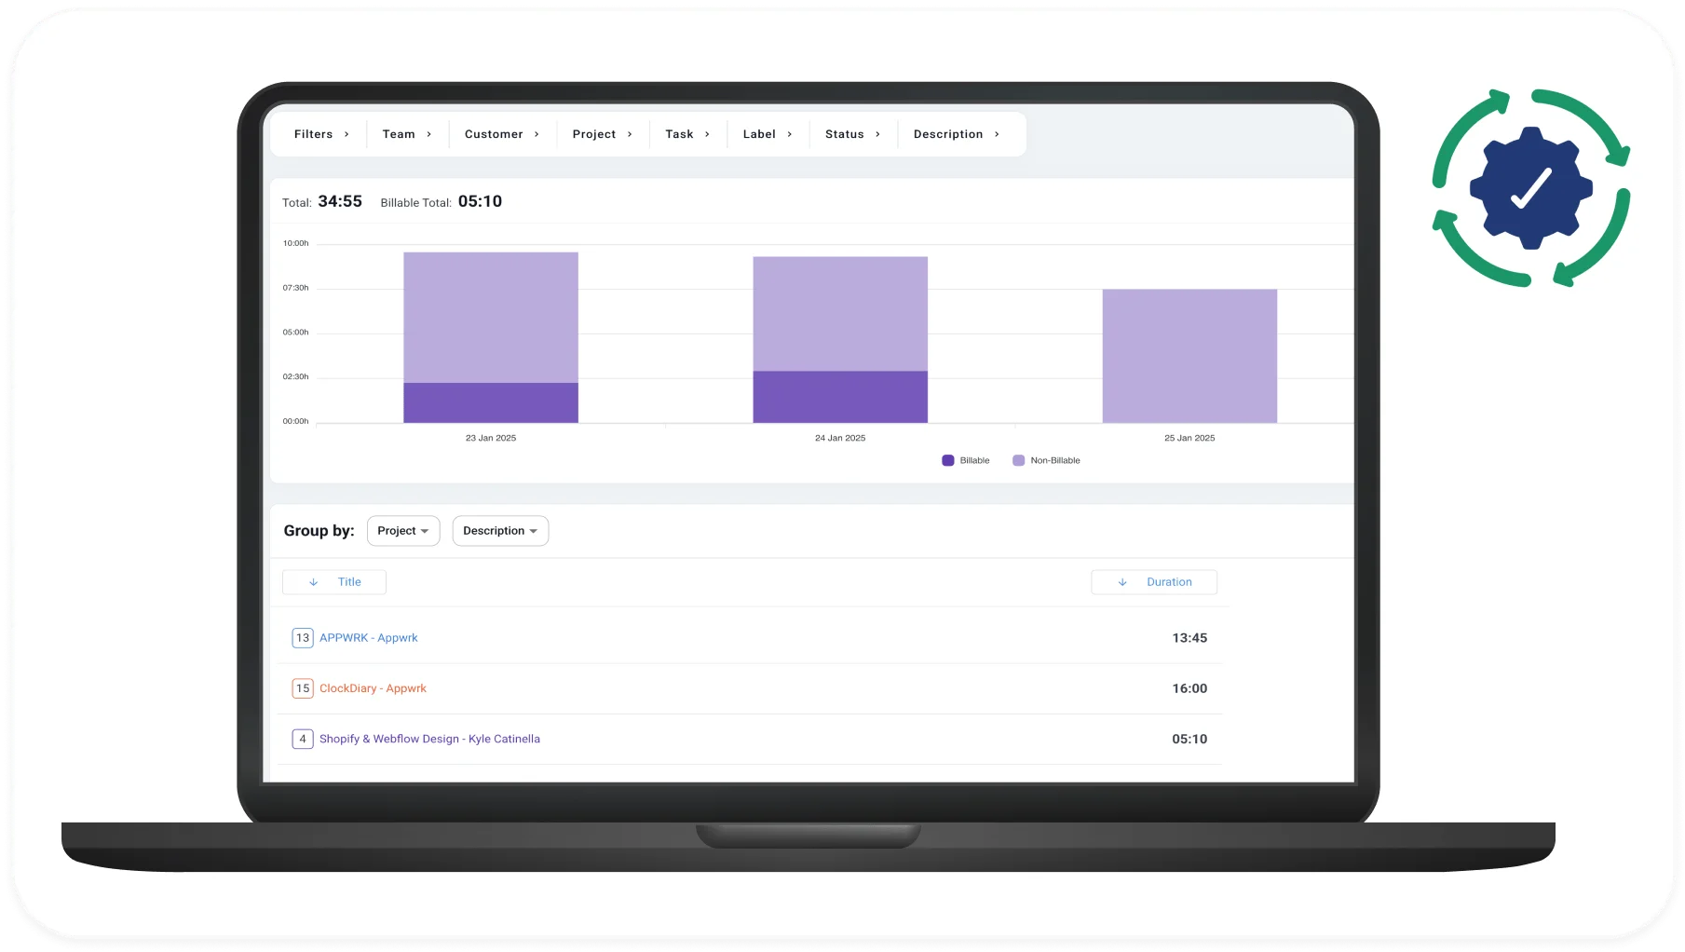This screenshot has height=952, width=1685.
Task: Open the Label filter
Action: [x=768, y=134]
